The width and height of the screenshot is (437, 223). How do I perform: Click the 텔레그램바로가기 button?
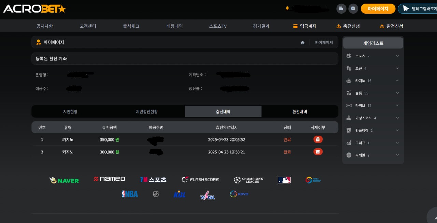click(x=418, y=9)
